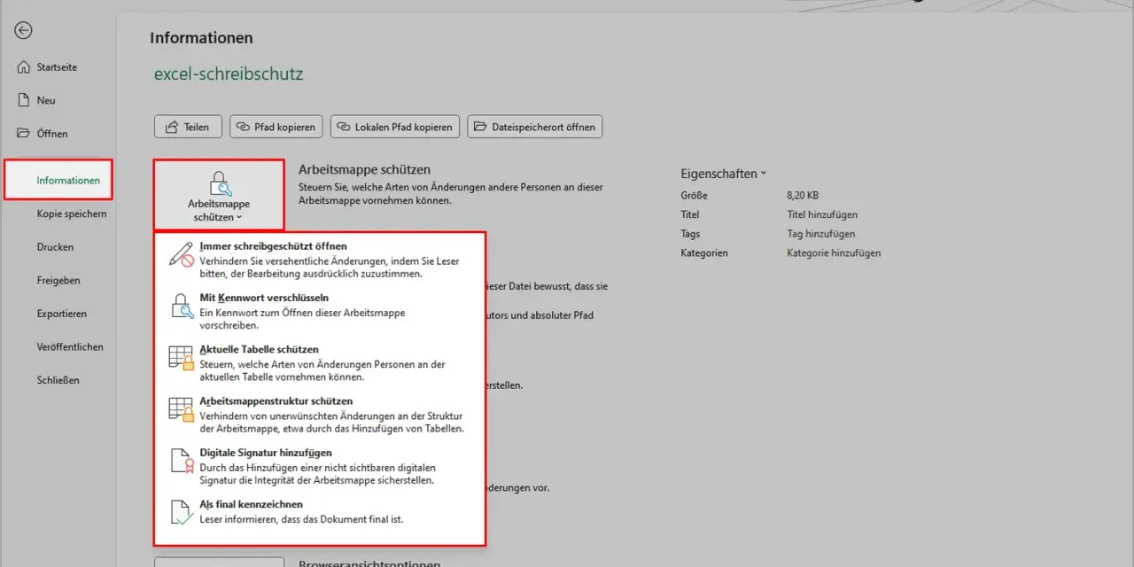The width and height of the screenshot is (1134, 567).
Task: Choose Digitale Signatur hinzufügen menu entry
Action: click(x=320, y=465)
